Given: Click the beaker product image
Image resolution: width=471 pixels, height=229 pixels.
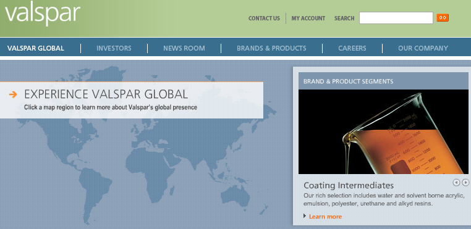Looking at the screenshot, I should tap(383, 131).
